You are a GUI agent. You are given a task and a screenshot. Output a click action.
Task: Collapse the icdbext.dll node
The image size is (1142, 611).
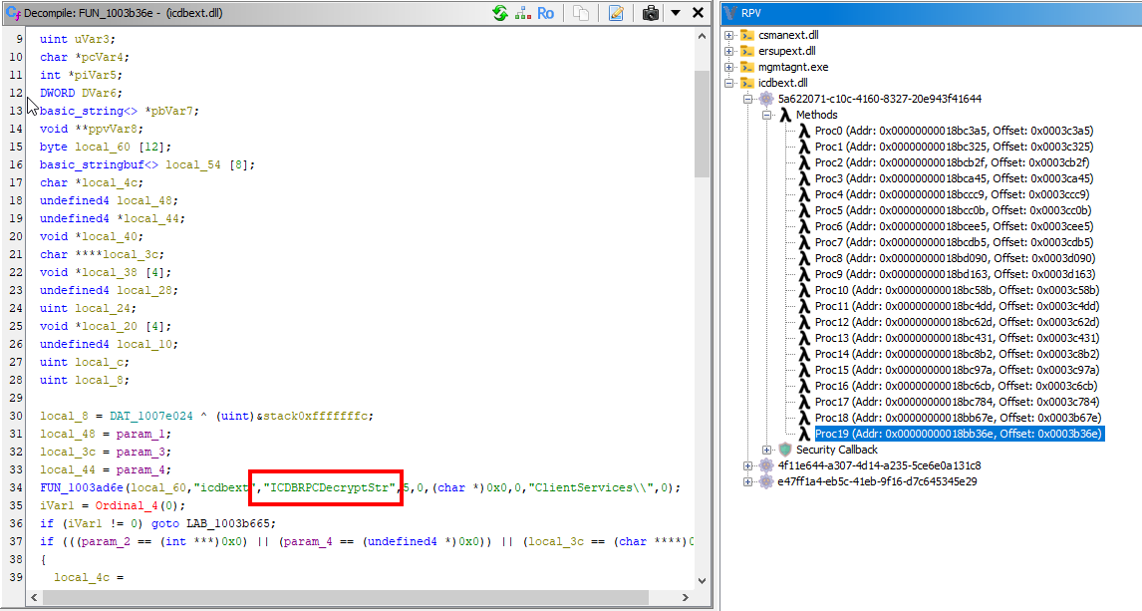click(729, 83)
